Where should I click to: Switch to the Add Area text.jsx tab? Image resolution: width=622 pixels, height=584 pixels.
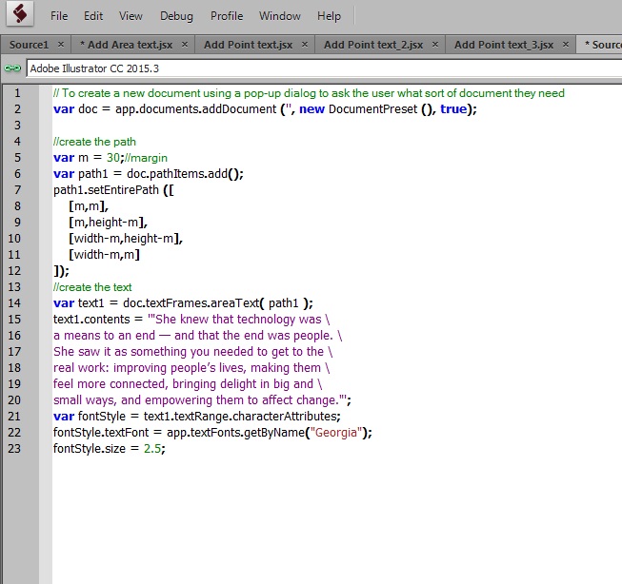coord(125,45)
